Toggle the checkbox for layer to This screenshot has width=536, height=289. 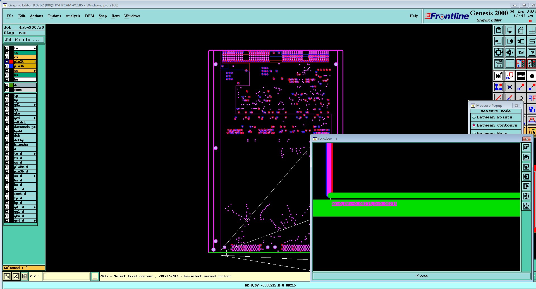pos(7,48)
